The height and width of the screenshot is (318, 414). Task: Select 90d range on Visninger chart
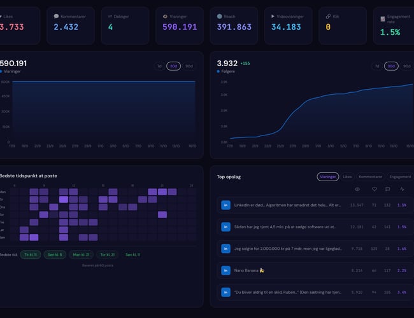pyautogui.click(x=189, y=66)
